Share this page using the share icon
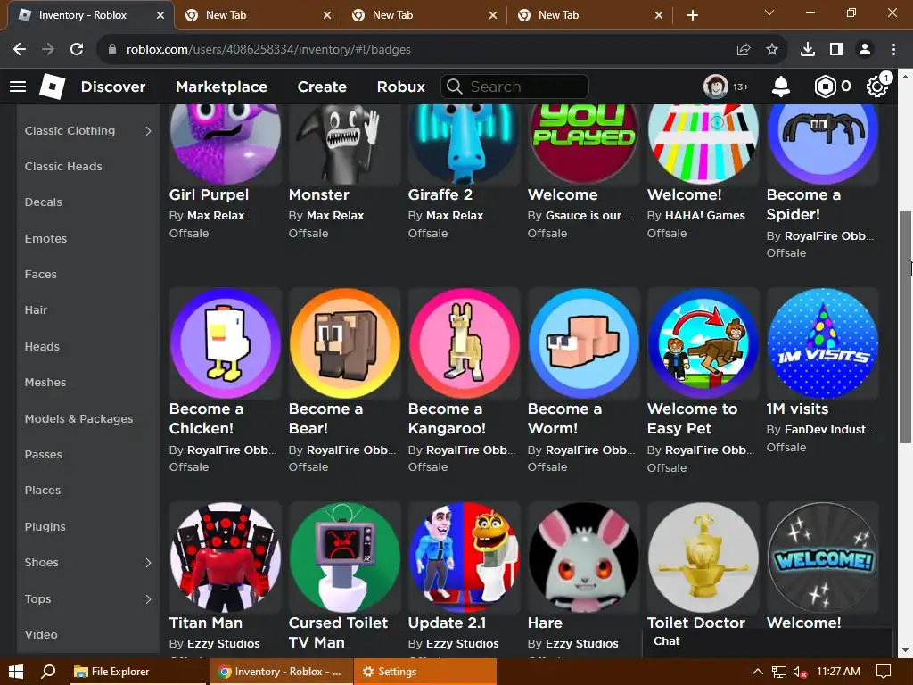The width and height of the screenshot is (913, 685). click(744, 50)
